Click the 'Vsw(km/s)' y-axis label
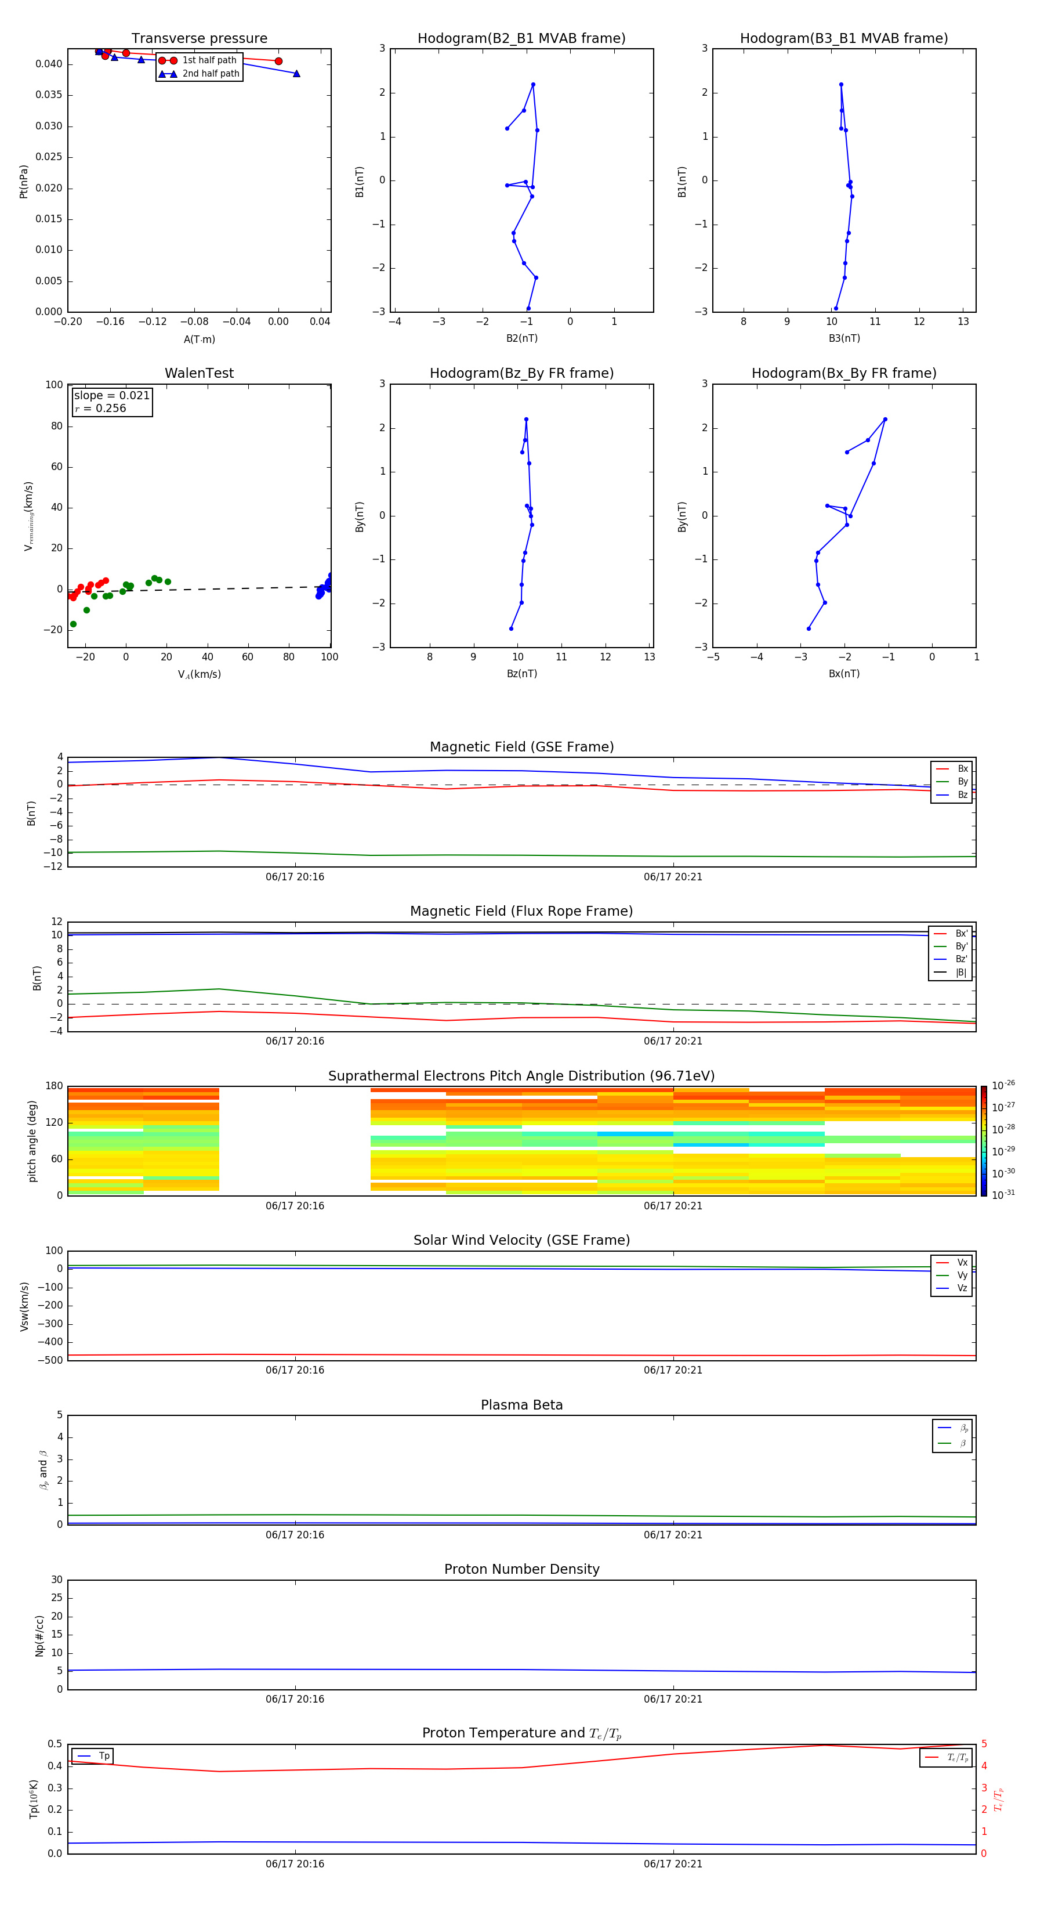 pos(24,1306)
